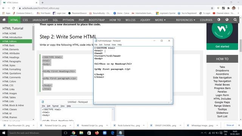The height and width of the screenshot is (136, 242).
Task: Click the Get started button
Action: pos(222,46)
